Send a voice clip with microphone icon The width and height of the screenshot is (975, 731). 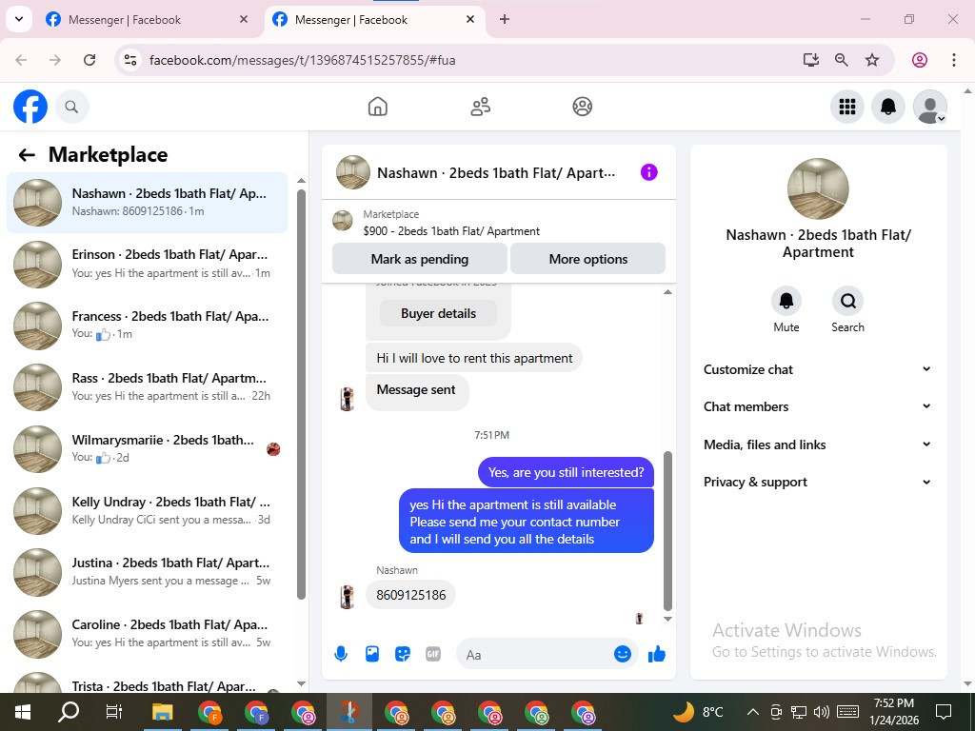click(341, 654)
